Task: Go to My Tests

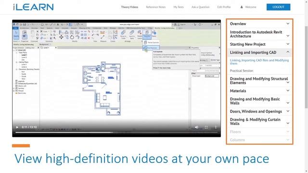Action: tap(179, 7)
